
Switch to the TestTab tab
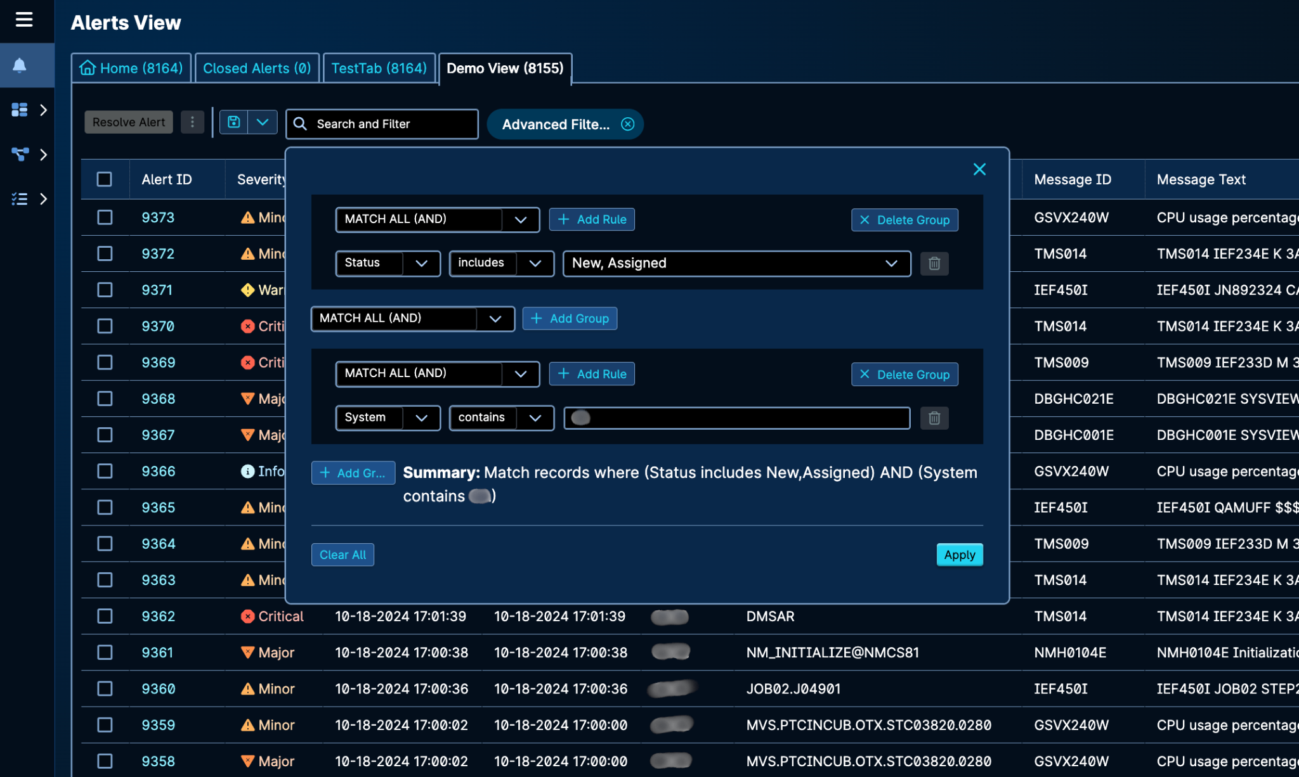click(379, 68)
